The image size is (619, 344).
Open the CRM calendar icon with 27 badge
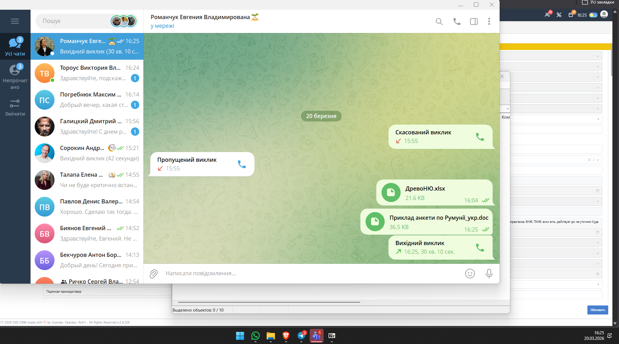[571, 15]
